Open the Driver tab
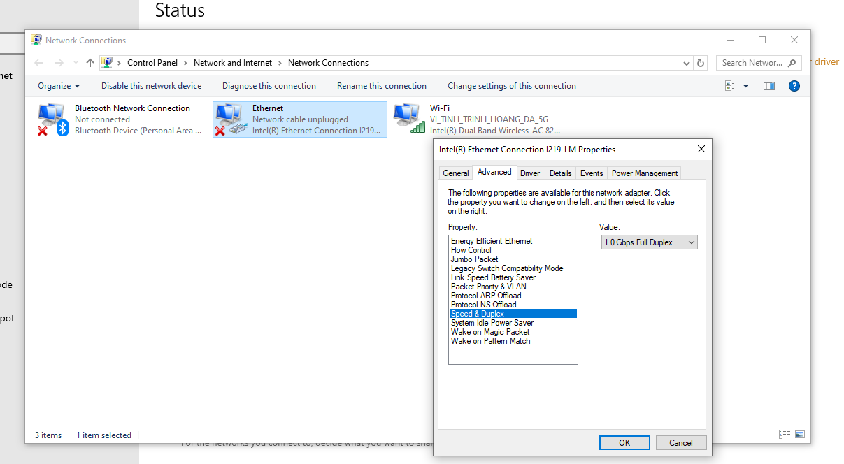The image size is (844, 464). pos(530,173)
